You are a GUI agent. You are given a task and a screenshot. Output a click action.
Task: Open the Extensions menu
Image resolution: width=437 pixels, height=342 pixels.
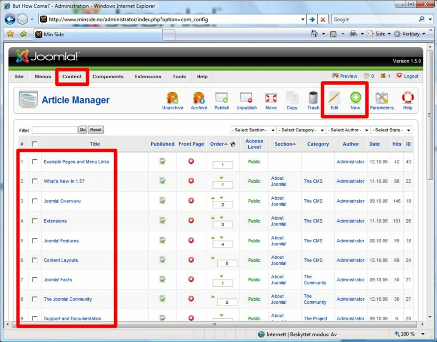tap(148, 77)
